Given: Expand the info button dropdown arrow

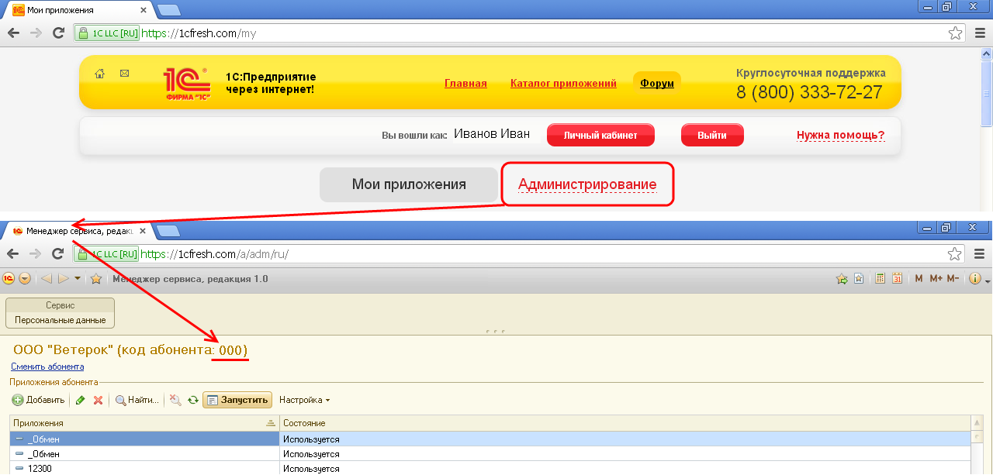Looking at the screenshot, I should pos(988,281).
